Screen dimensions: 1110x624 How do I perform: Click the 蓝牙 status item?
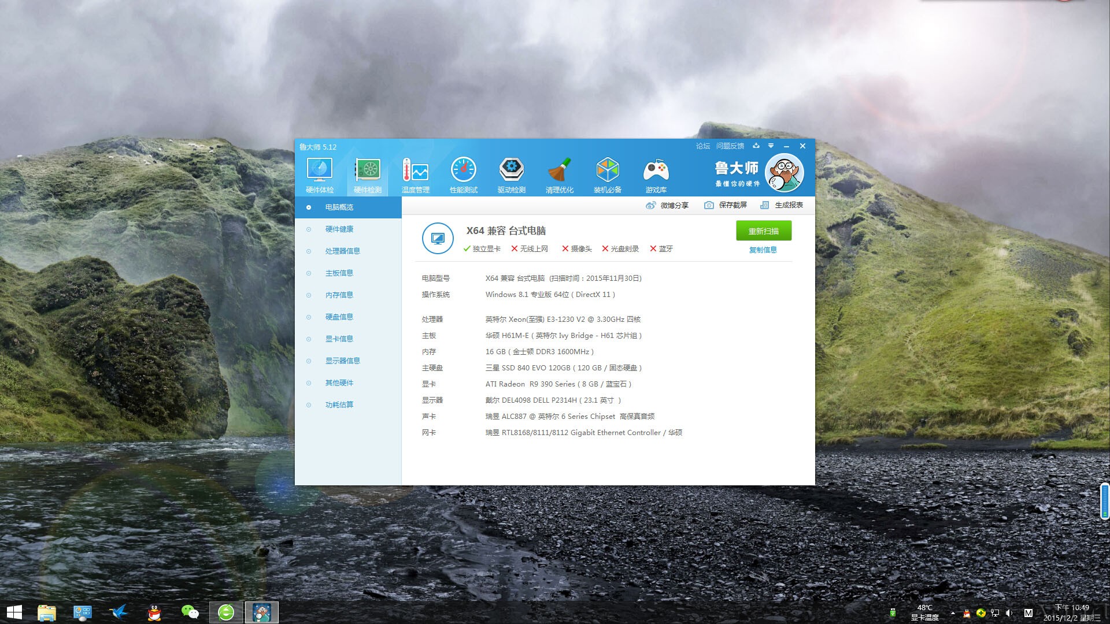click(661, 248)
